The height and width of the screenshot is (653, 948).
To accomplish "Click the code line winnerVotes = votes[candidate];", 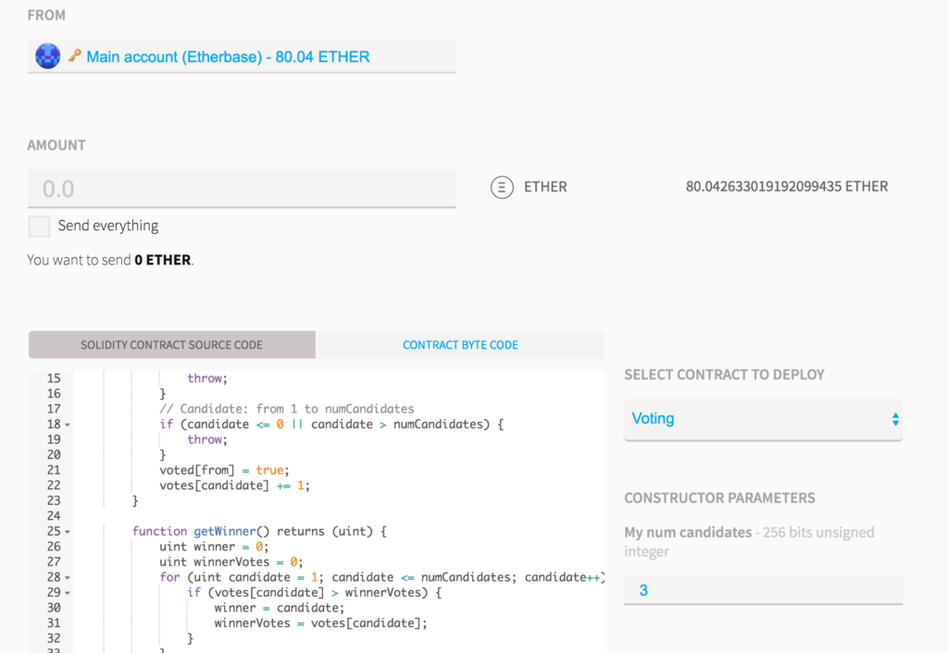I will 320,622.
